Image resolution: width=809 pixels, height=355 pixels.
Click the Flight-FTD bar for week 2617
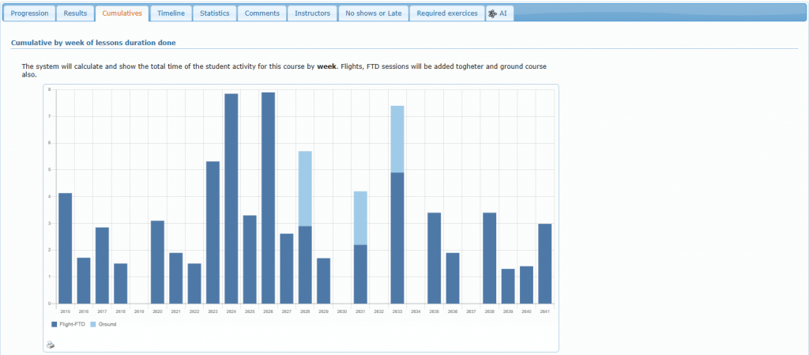tap(102, 265)
